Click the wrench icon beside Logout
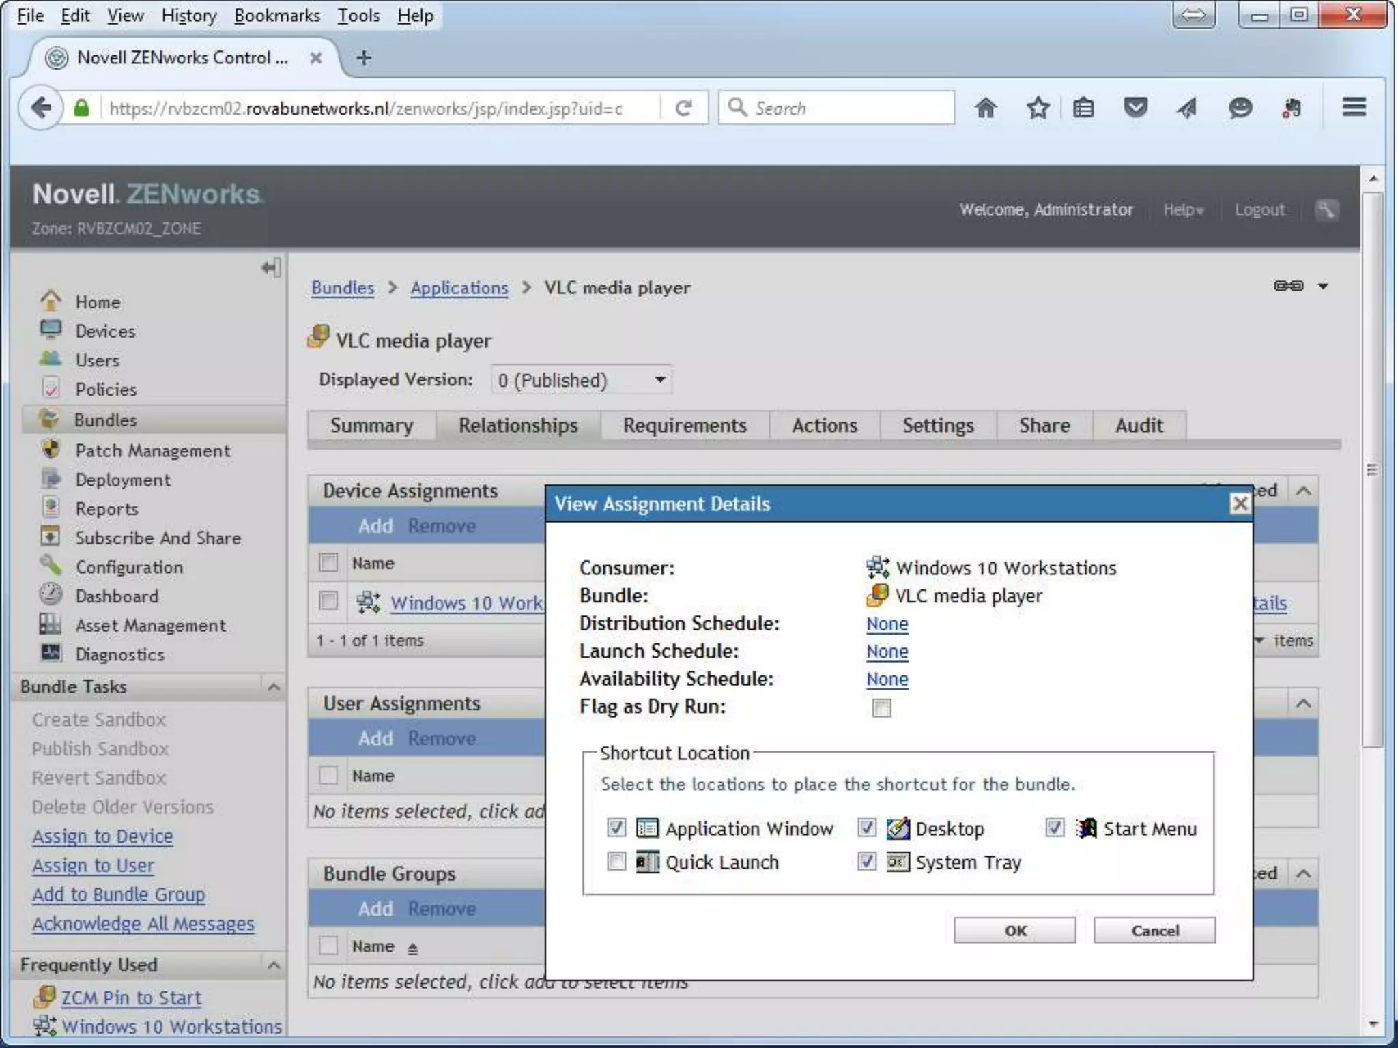 (1326, 209)
